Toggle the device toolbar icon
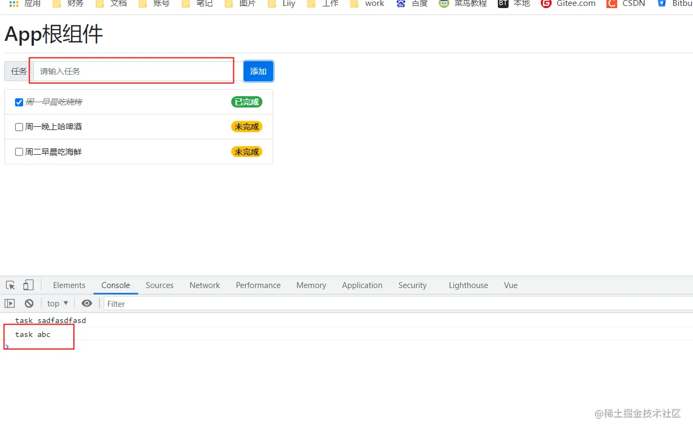The image size is (693, 431). 28,285
